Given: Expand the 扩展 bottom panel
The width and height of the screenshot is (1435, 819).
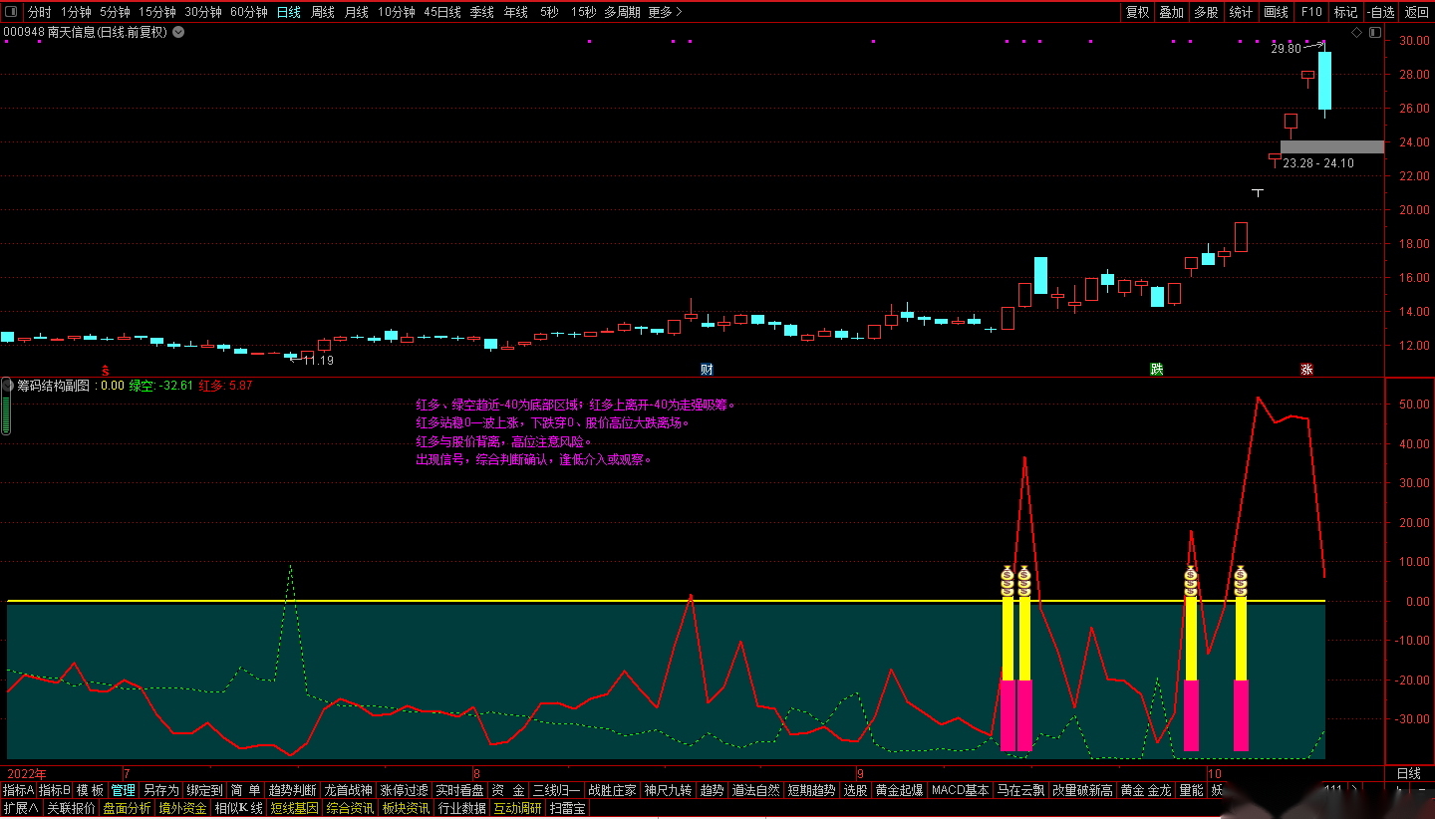Looking at the screenshot, I should (x=21, y=808).
